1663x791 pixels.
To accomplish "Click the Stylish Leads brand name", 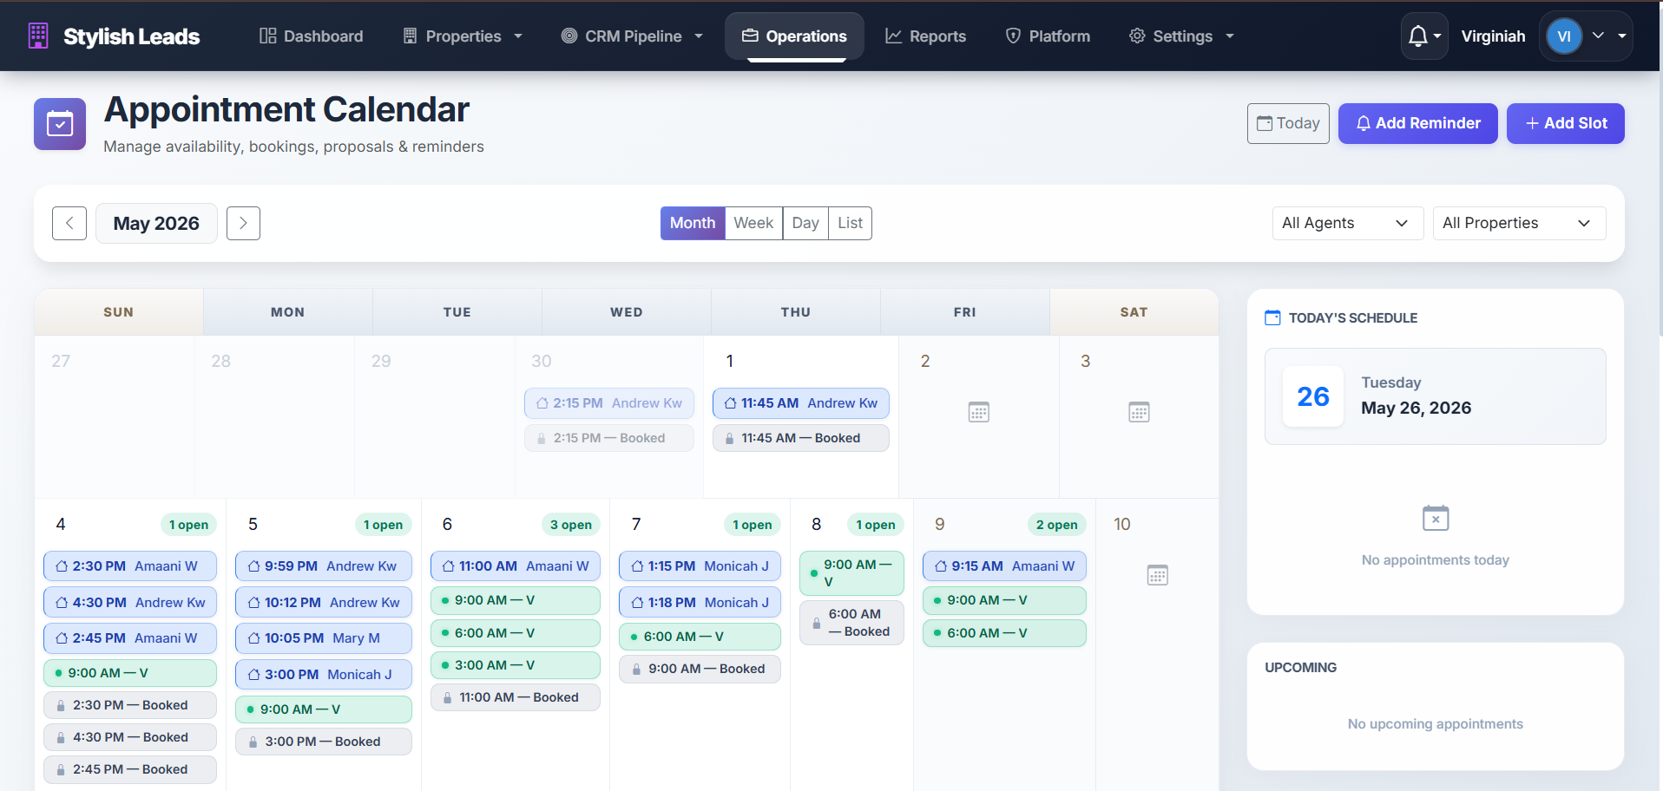I will pos(131,36).
